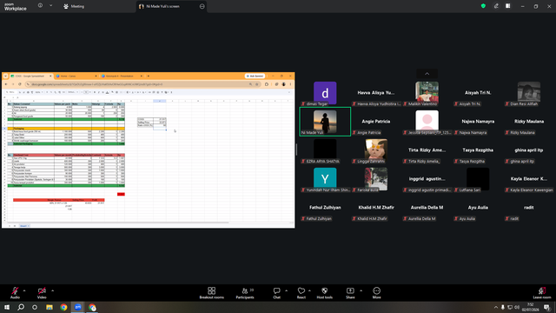Expand dropdown arrow next to info icon

click(50, 6)
